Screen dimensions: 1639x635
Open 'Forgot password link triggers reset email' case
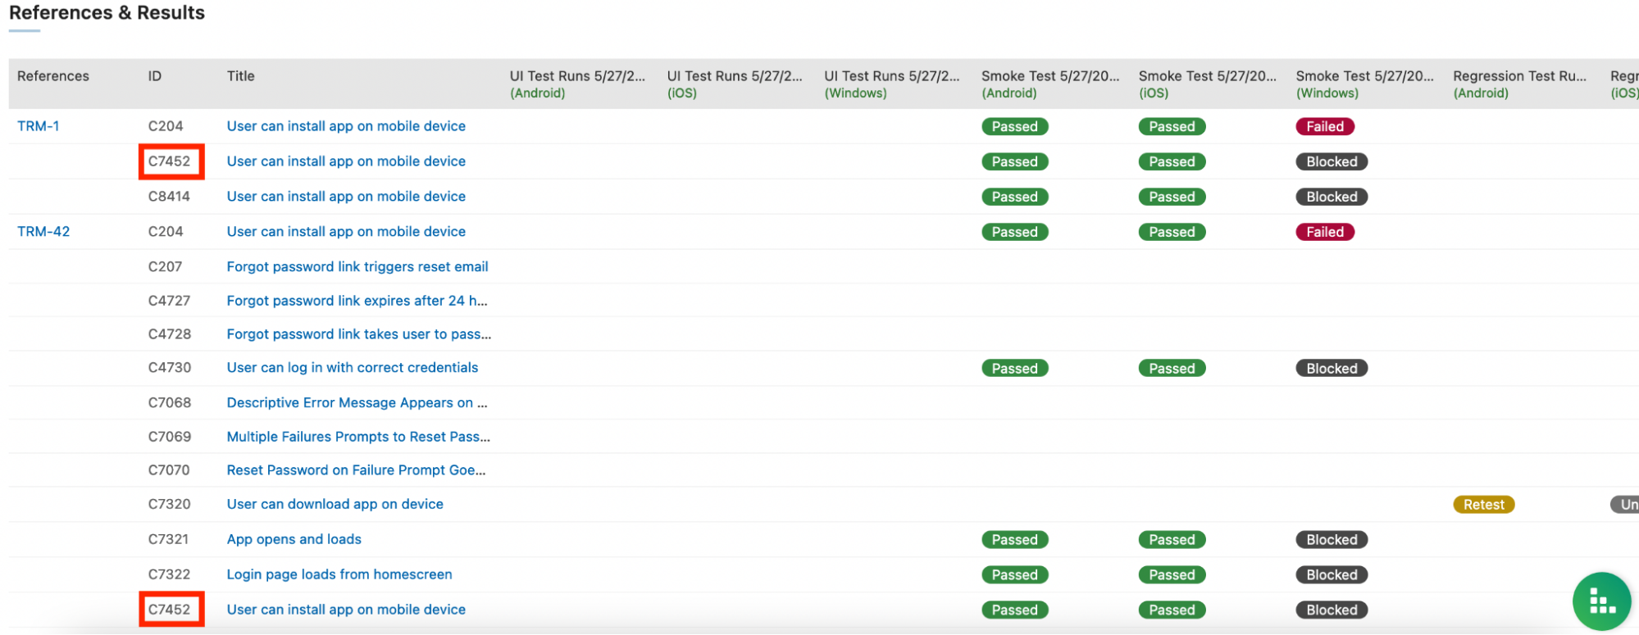pyautogui.click(x=357, y=267)
